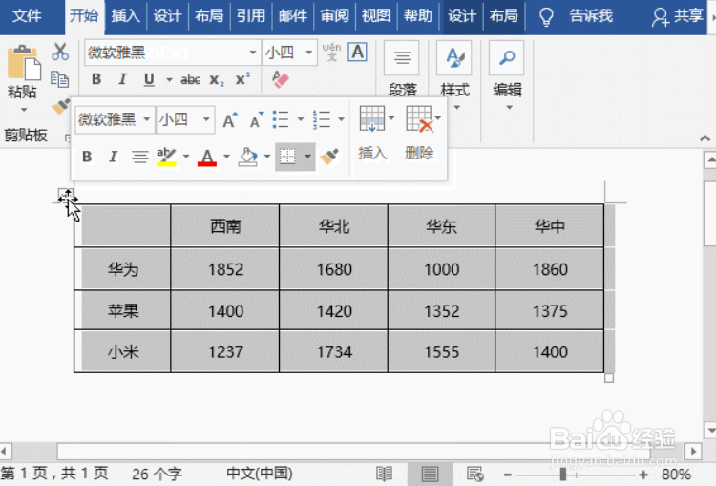Click the 80% zoom level
Viewport: 716px width, 486px height.
tap(676, 475)
